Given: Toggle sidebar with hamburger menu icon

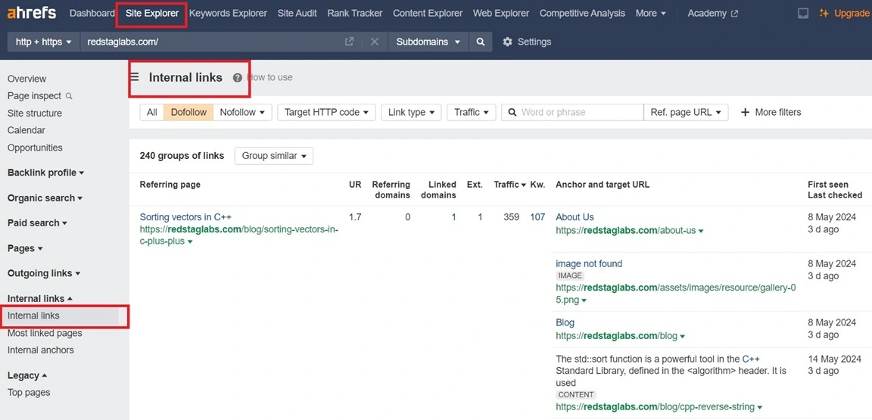Looking at the screenshot, I should (x=135, y=77).
